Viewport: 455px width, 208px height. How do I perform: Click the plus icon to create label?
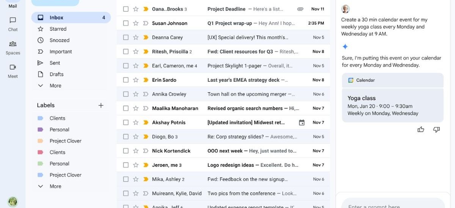(x=101, y=106)
